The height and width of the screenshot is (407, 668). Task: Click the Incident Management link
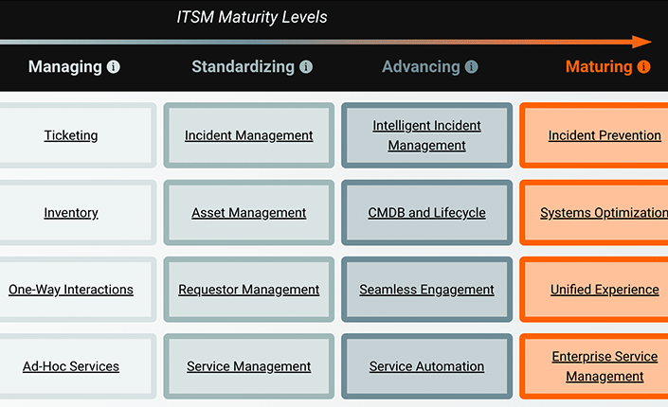pos(248,135)
